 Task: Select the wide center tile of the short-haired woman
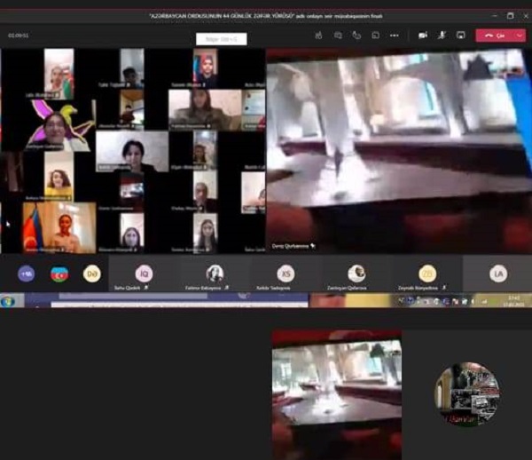click(x=132, y=152)
